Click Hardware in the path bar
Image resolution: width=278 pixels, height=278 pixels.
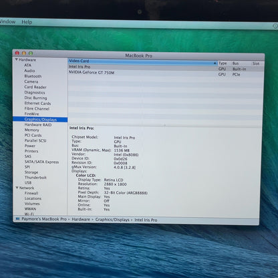click(81, 219)
